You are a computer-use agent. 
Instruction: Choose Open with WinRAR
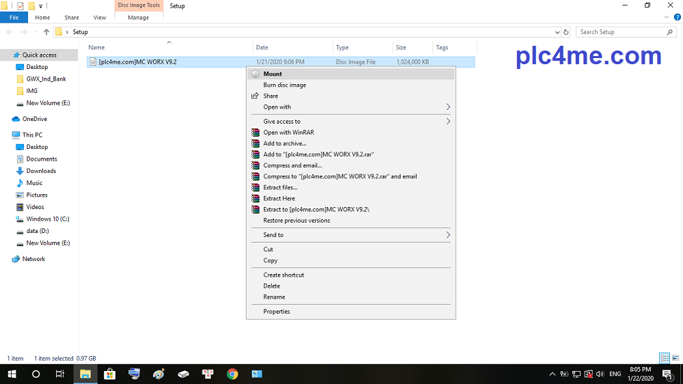[350, 132]
